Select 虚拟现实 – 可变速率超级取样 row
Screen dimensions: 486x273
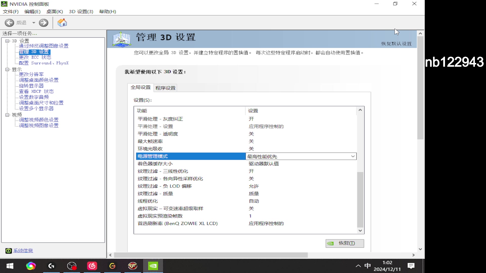point(246,209)
